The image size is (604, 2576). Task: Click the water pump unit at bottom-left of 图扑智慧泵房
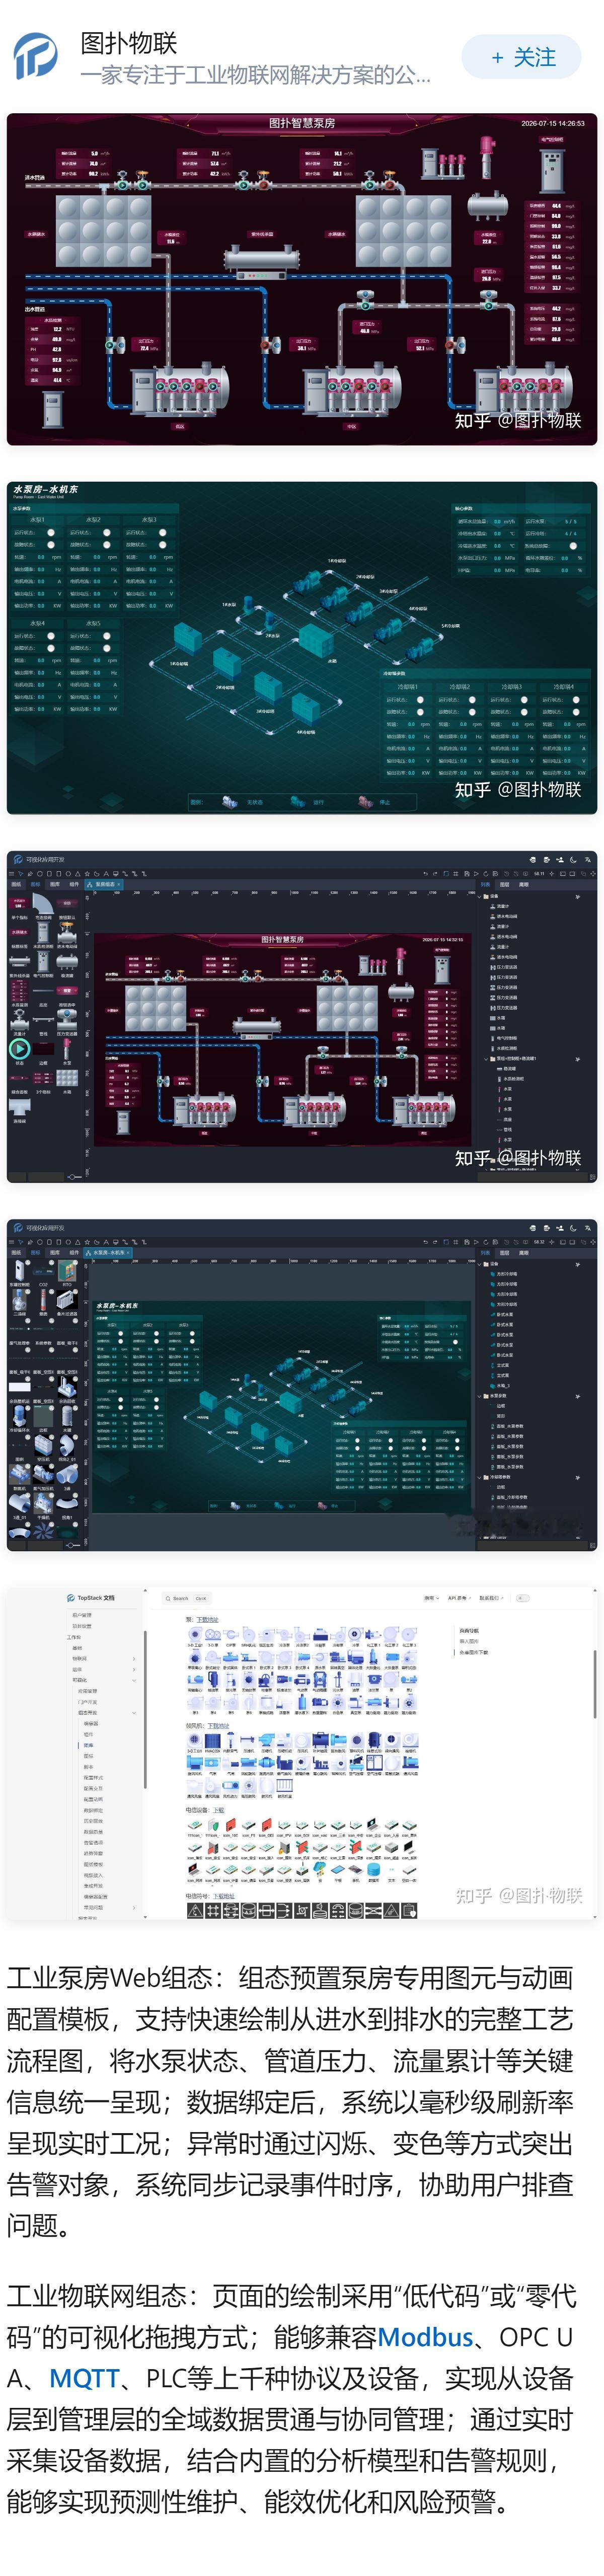click(x=180, y=389)
